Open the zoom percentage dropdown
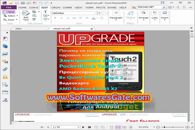Screen dimensions: 195x130 click(154, 127)
